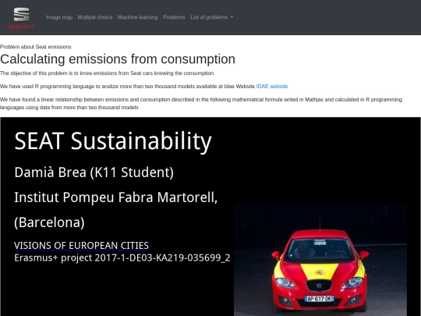Go to the Machine learning page
The height and width of the screenshot is (316, 421).
coord(137,17)
